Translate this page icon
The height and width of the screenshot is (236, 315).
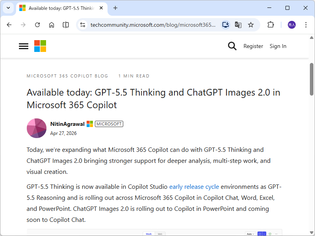click(x=238, y=25)
